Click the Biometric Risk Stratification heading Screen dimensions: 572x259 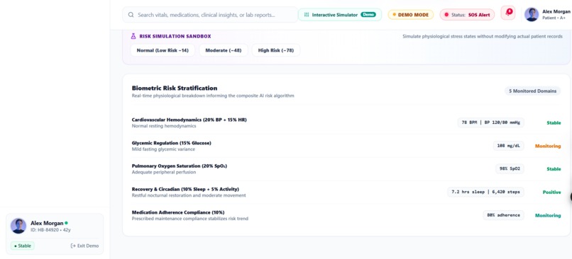(175, 88)
